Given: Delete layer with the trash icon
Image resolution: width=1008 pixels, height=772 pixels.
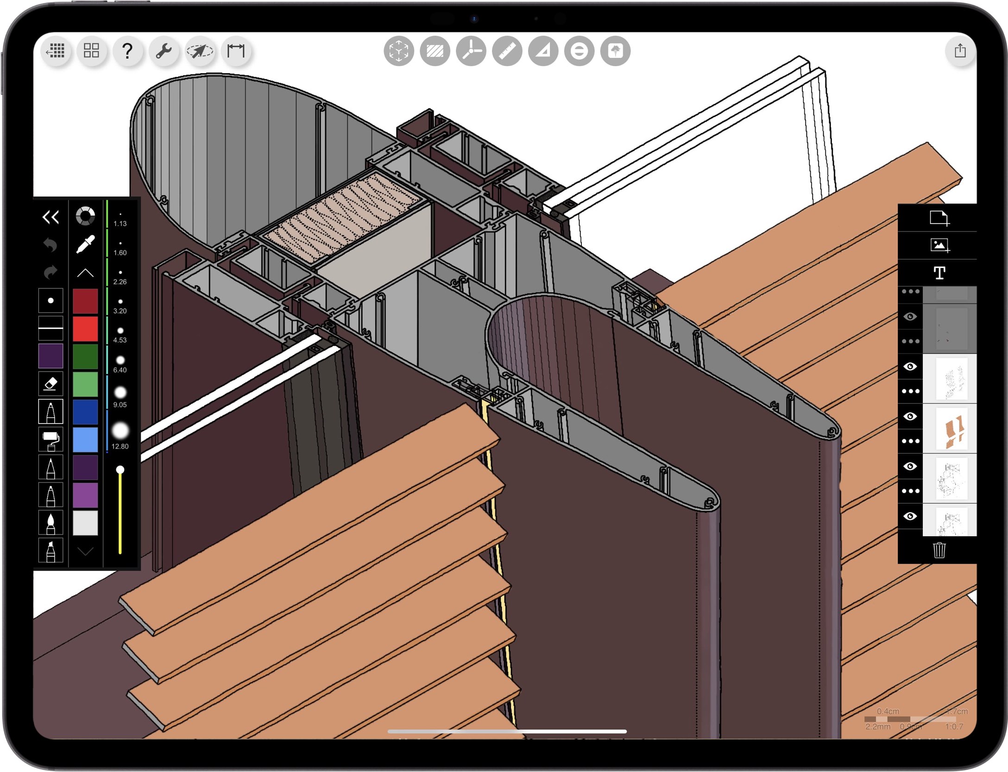Looking at the screenshot, I should click(x=939, y=550).
